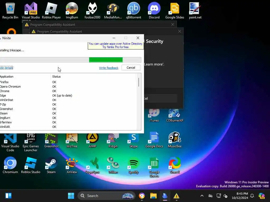Open Visual Studio Code shortcut
The image size is (270, 202).
coord(10,143)
